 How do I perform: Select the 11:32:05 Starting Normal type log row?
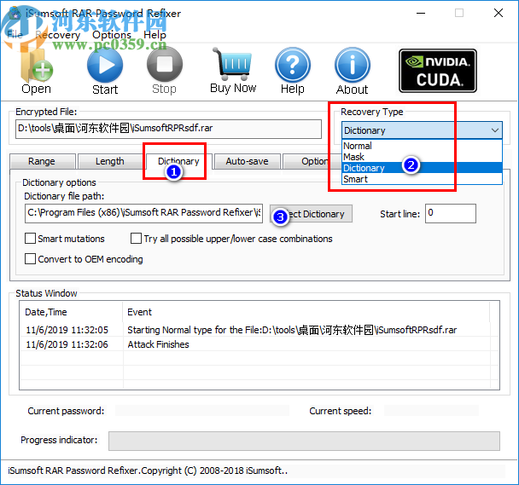[259, 330]
